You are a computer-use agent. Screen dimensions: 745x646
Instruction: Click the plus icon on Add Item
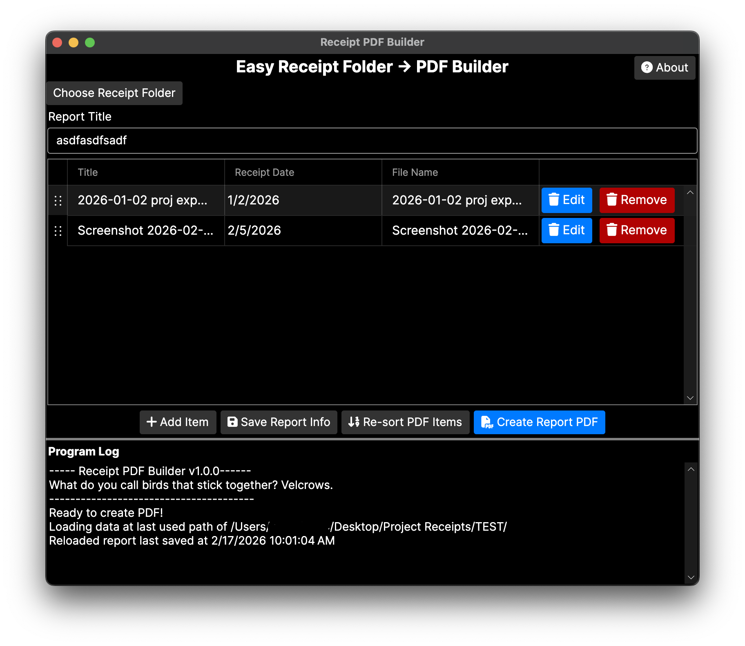[x=152, y=422]
